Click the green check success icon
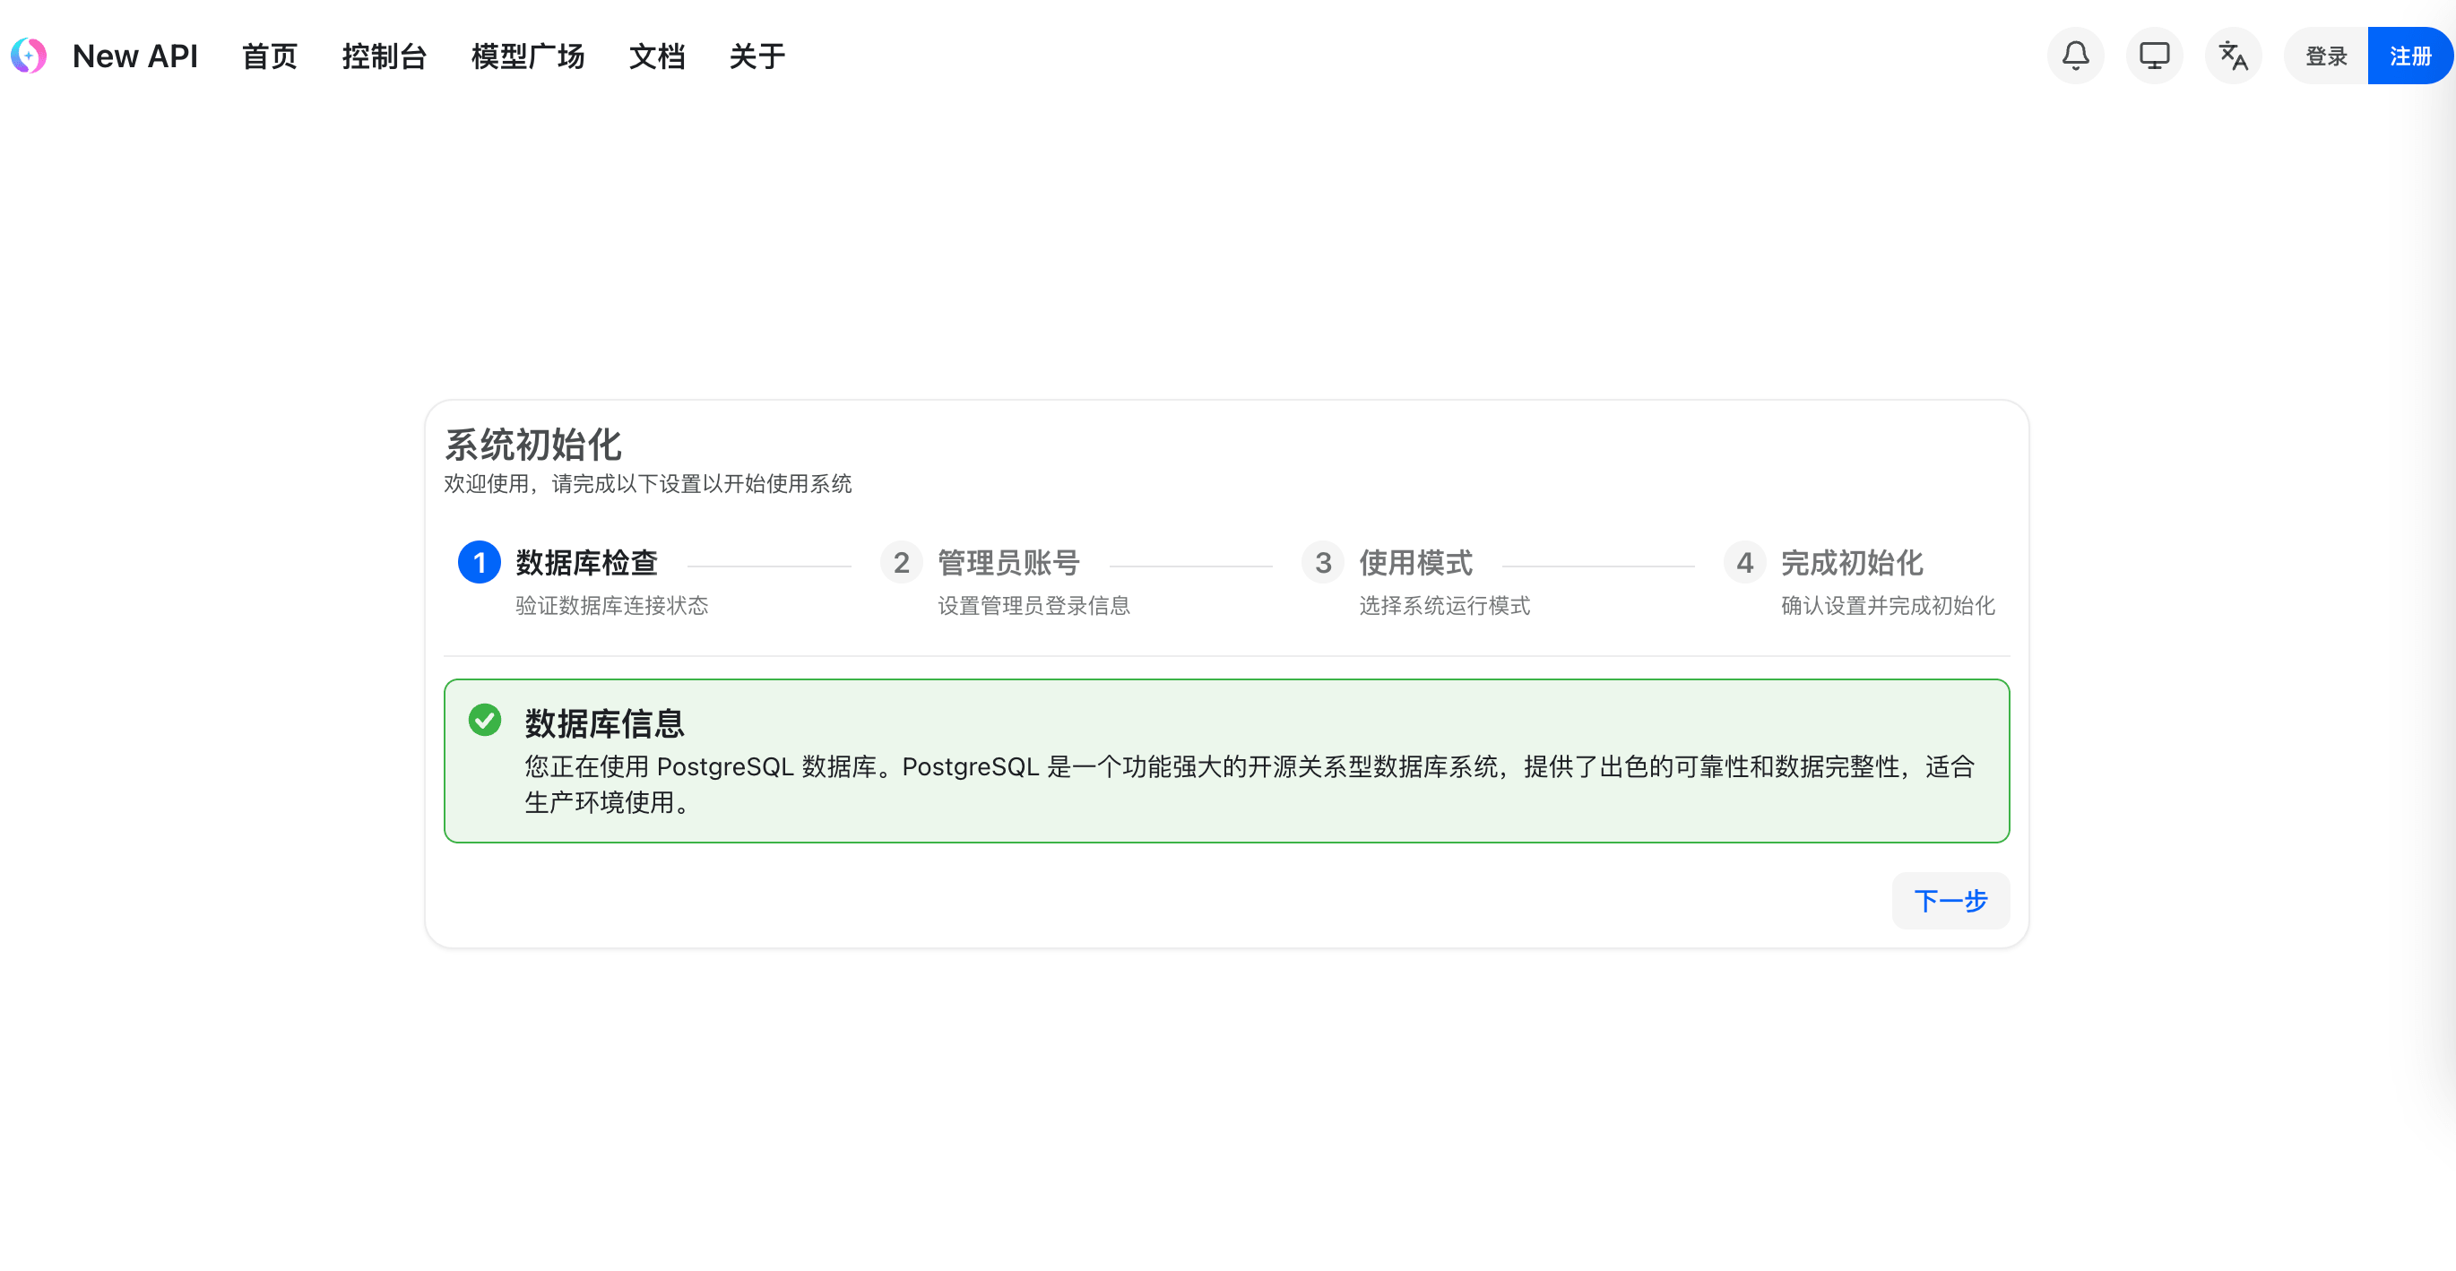 click(484, 720)
